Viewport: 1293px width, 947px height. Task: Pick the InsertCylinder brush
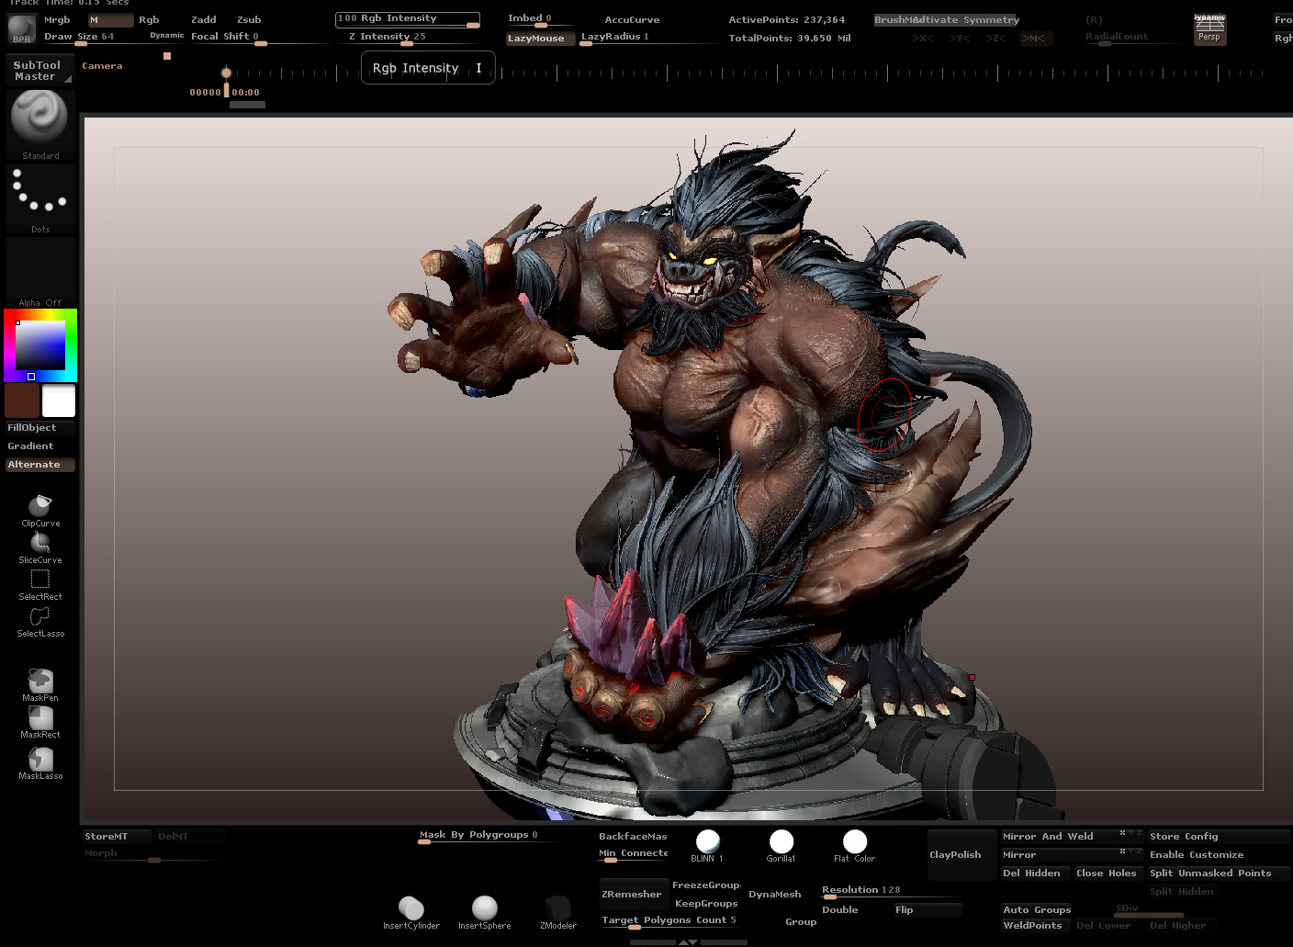[411, 913]
